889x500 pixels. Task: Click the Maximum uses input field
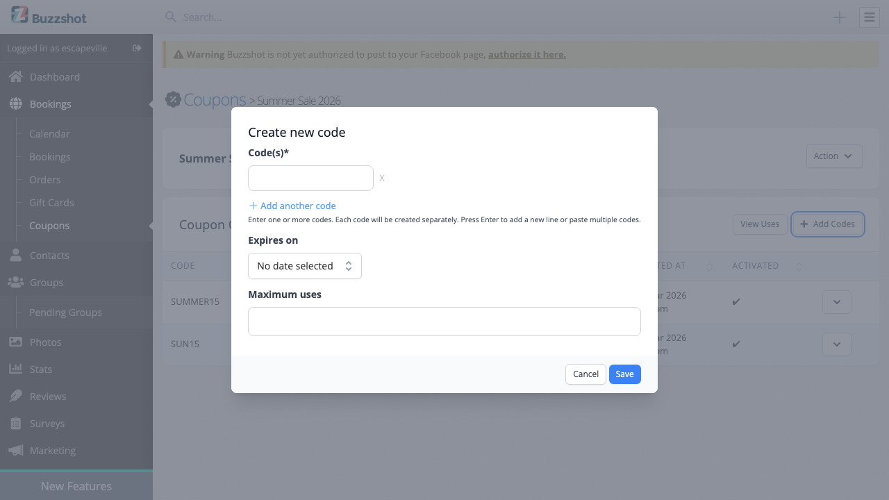click(x=444, y=321)
